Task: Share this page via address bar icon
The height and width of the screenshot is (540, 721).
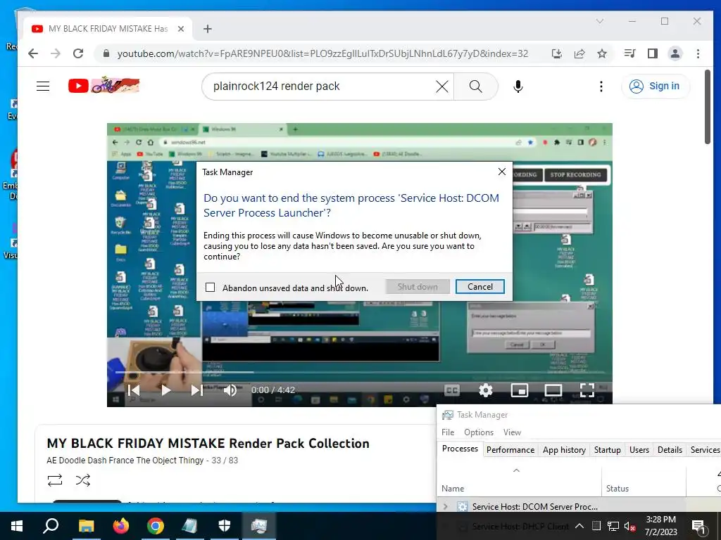Action: [x=579, y=53]
